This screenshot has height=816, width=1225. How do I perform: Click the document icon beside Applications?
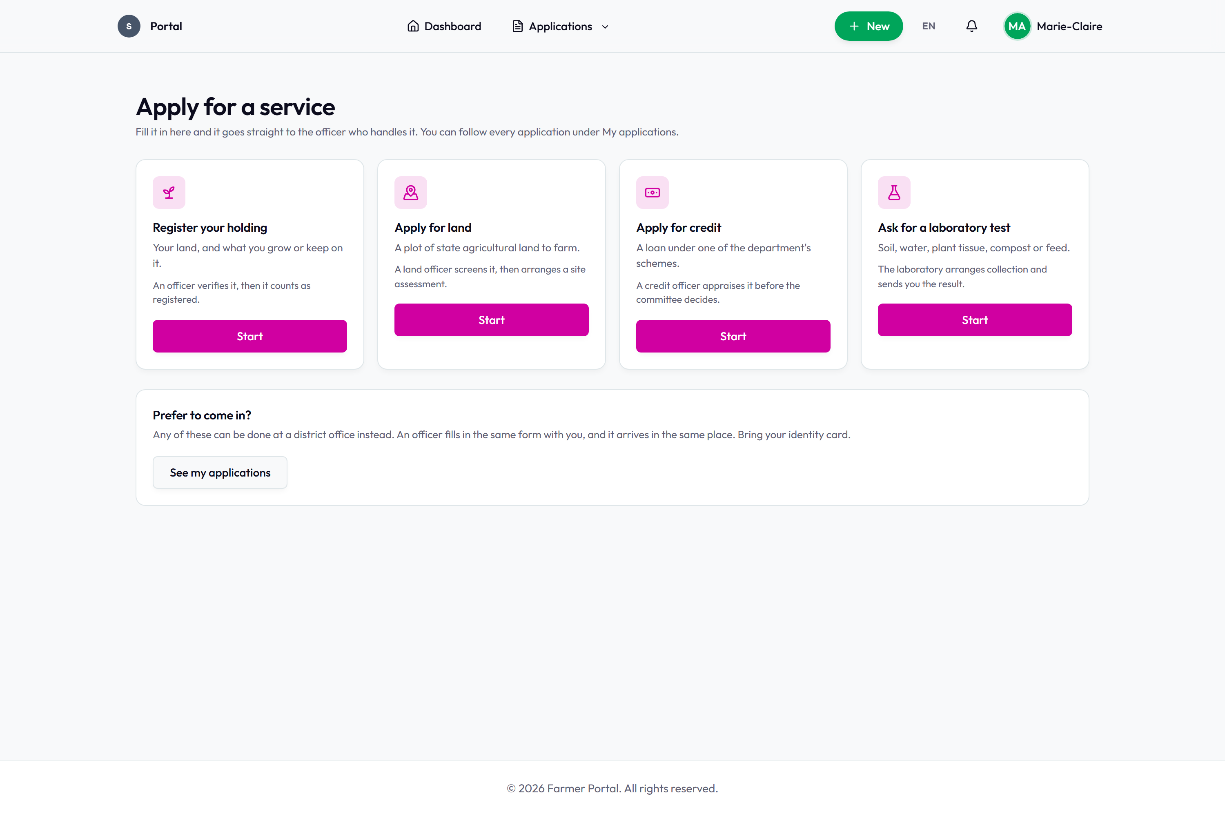pyautogui.click(x=517, y=26)
